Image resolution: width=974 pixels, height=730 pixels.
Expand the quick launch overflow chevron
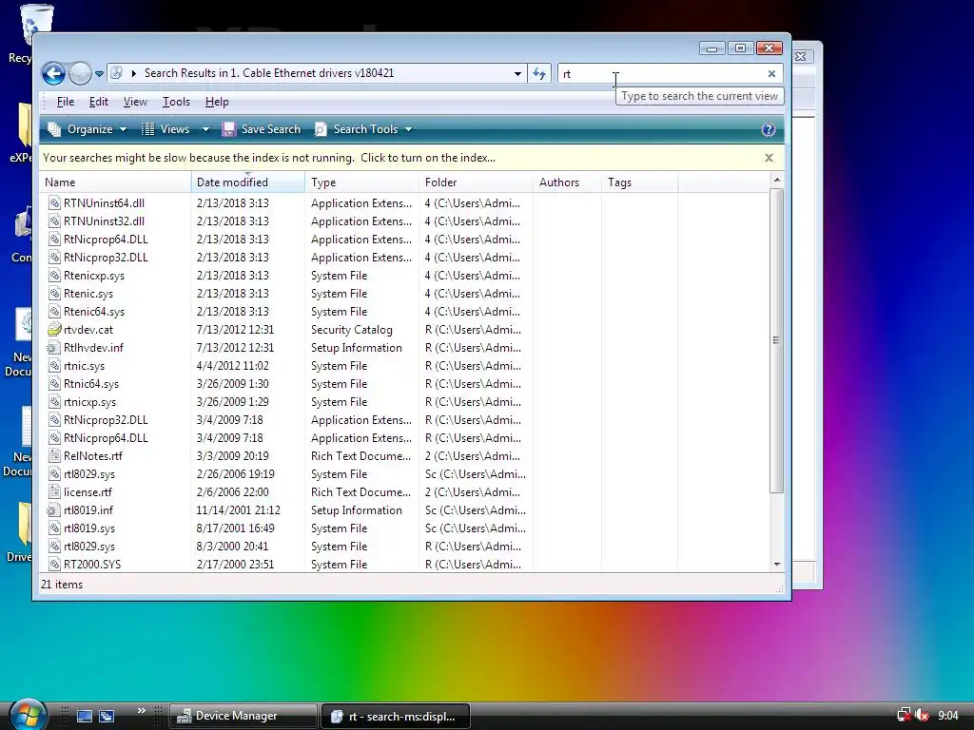click(x=141, y=710)
